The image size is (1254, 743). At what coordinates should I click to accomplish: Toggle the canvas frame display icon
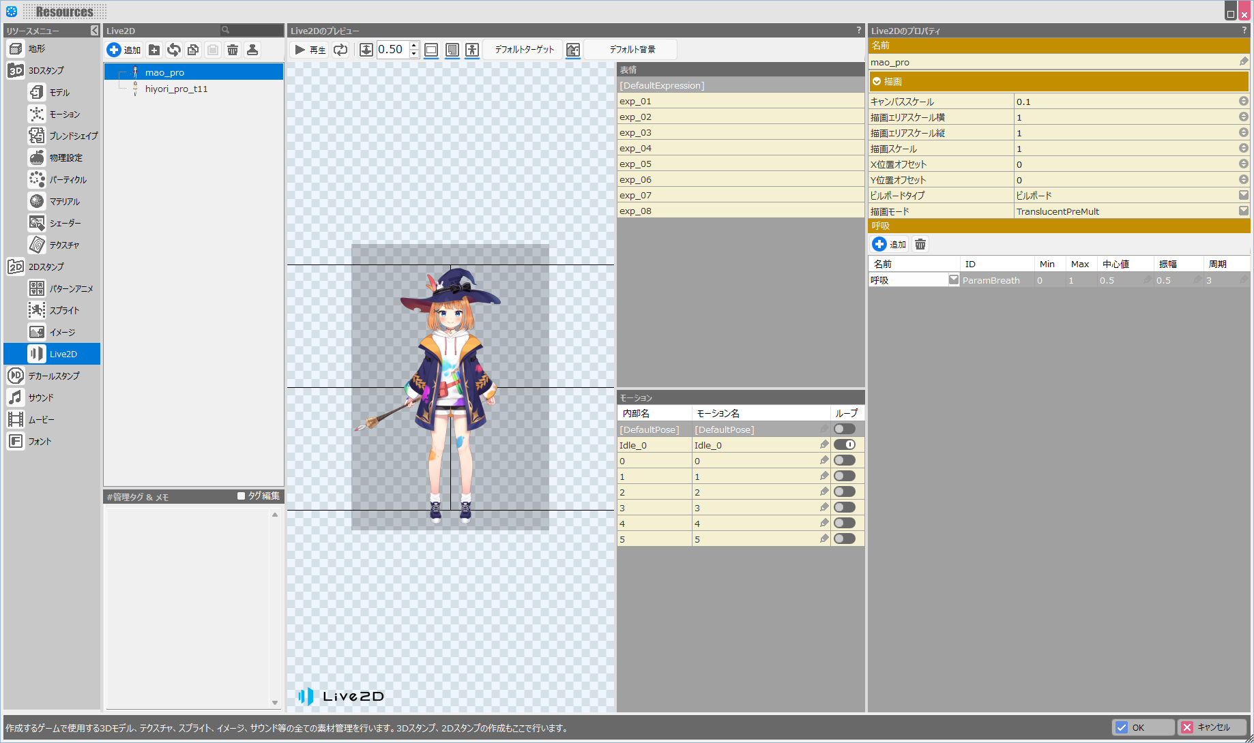click(x=431, y=50)
